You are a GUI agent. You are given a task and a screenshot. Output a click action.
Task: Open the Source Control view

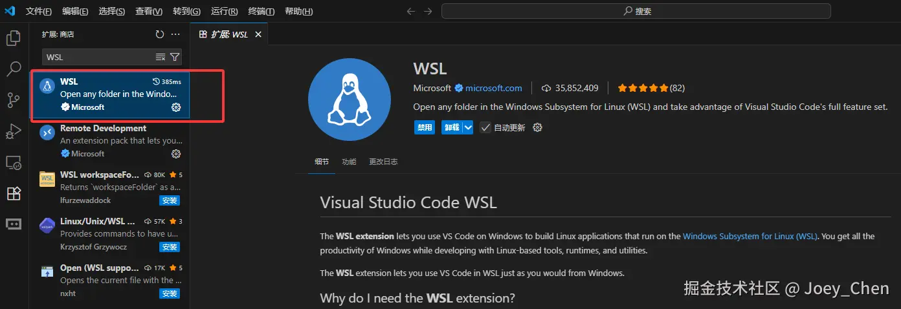coord(14,100)
